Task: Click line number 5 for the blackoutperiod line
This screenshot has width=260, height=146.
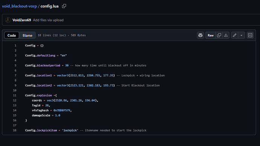Action: coord(15,66)
